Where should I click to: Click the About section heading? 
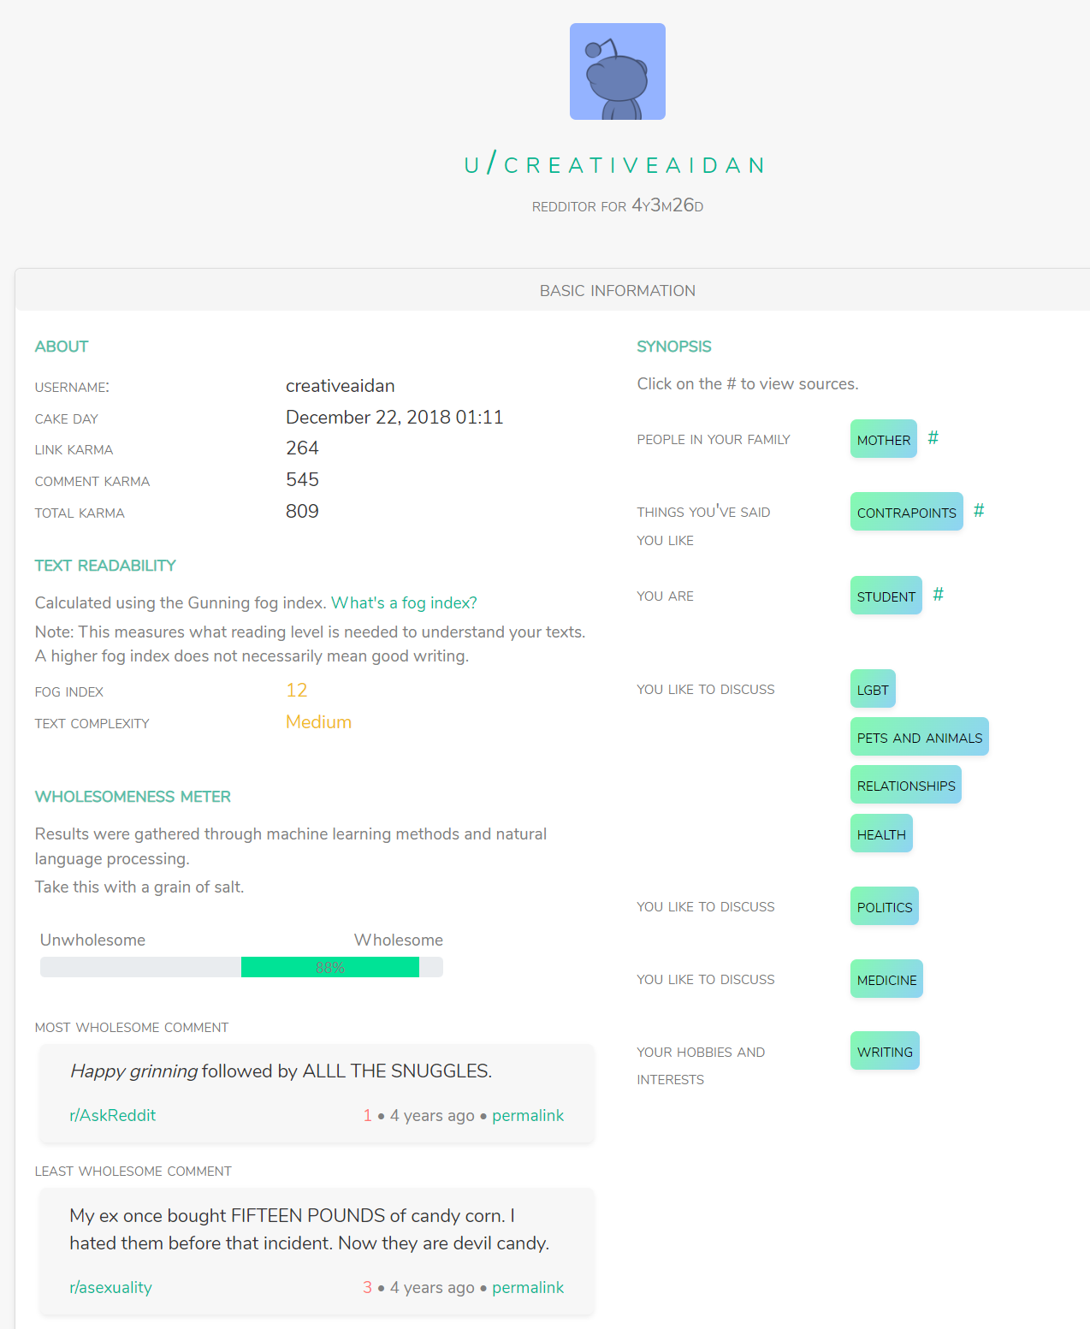coord(62,347)
